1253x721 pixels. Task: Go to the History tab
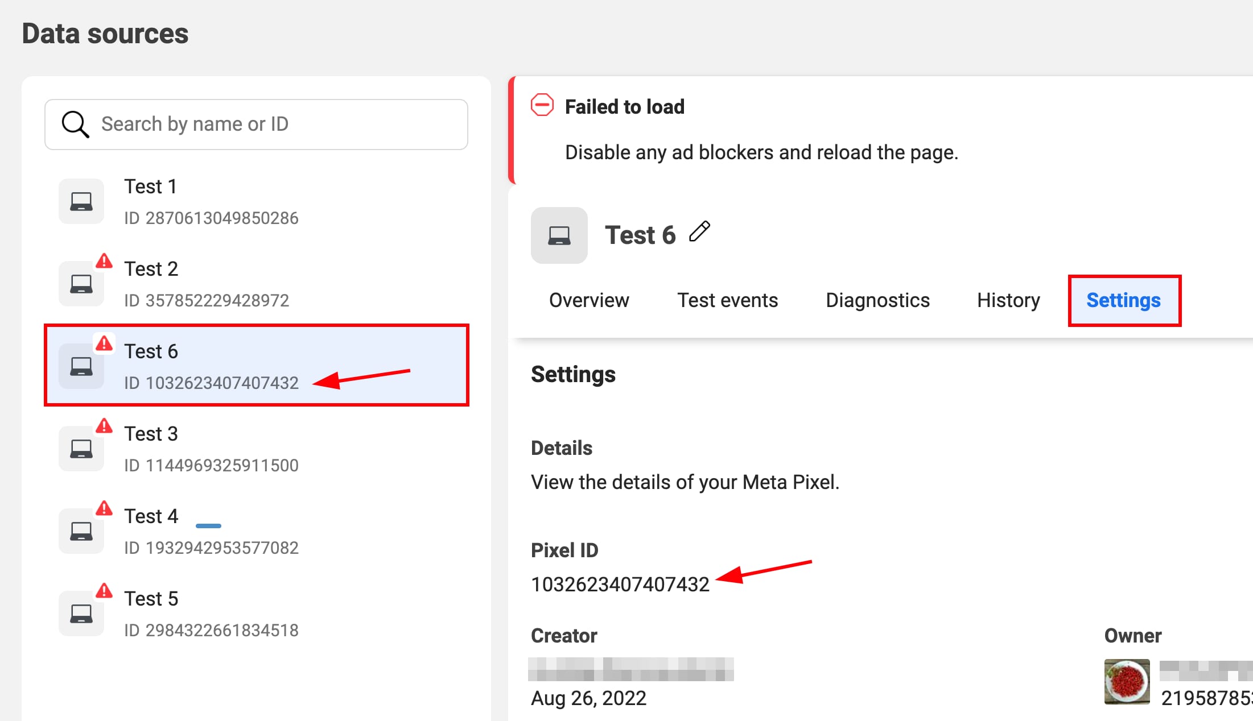pos(1008,300)
